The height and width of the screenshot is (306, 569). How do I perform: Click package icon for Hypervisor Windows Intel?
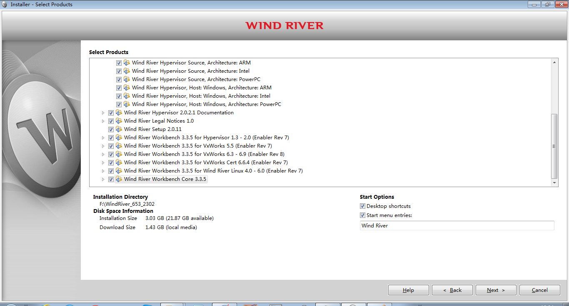click(x=127, y=96)
